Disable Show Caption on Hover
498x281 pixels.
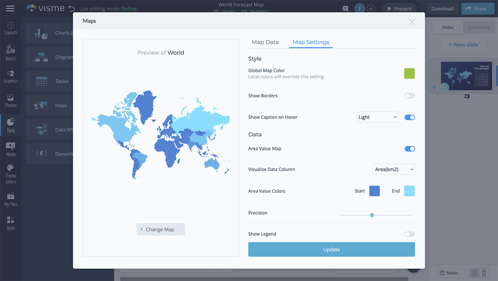(409, 117)
